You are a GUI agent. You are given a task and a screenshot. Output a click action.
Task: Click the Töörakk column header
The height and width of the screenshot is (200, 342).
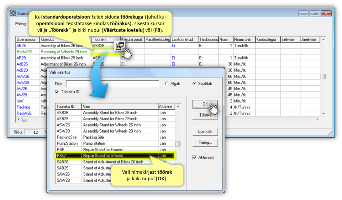[x=106, y=40]
